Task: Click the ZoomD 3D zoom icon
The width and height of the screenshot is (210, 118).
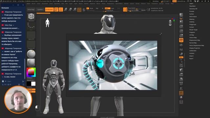Action: pyautogui.click(x=181, y=74)
